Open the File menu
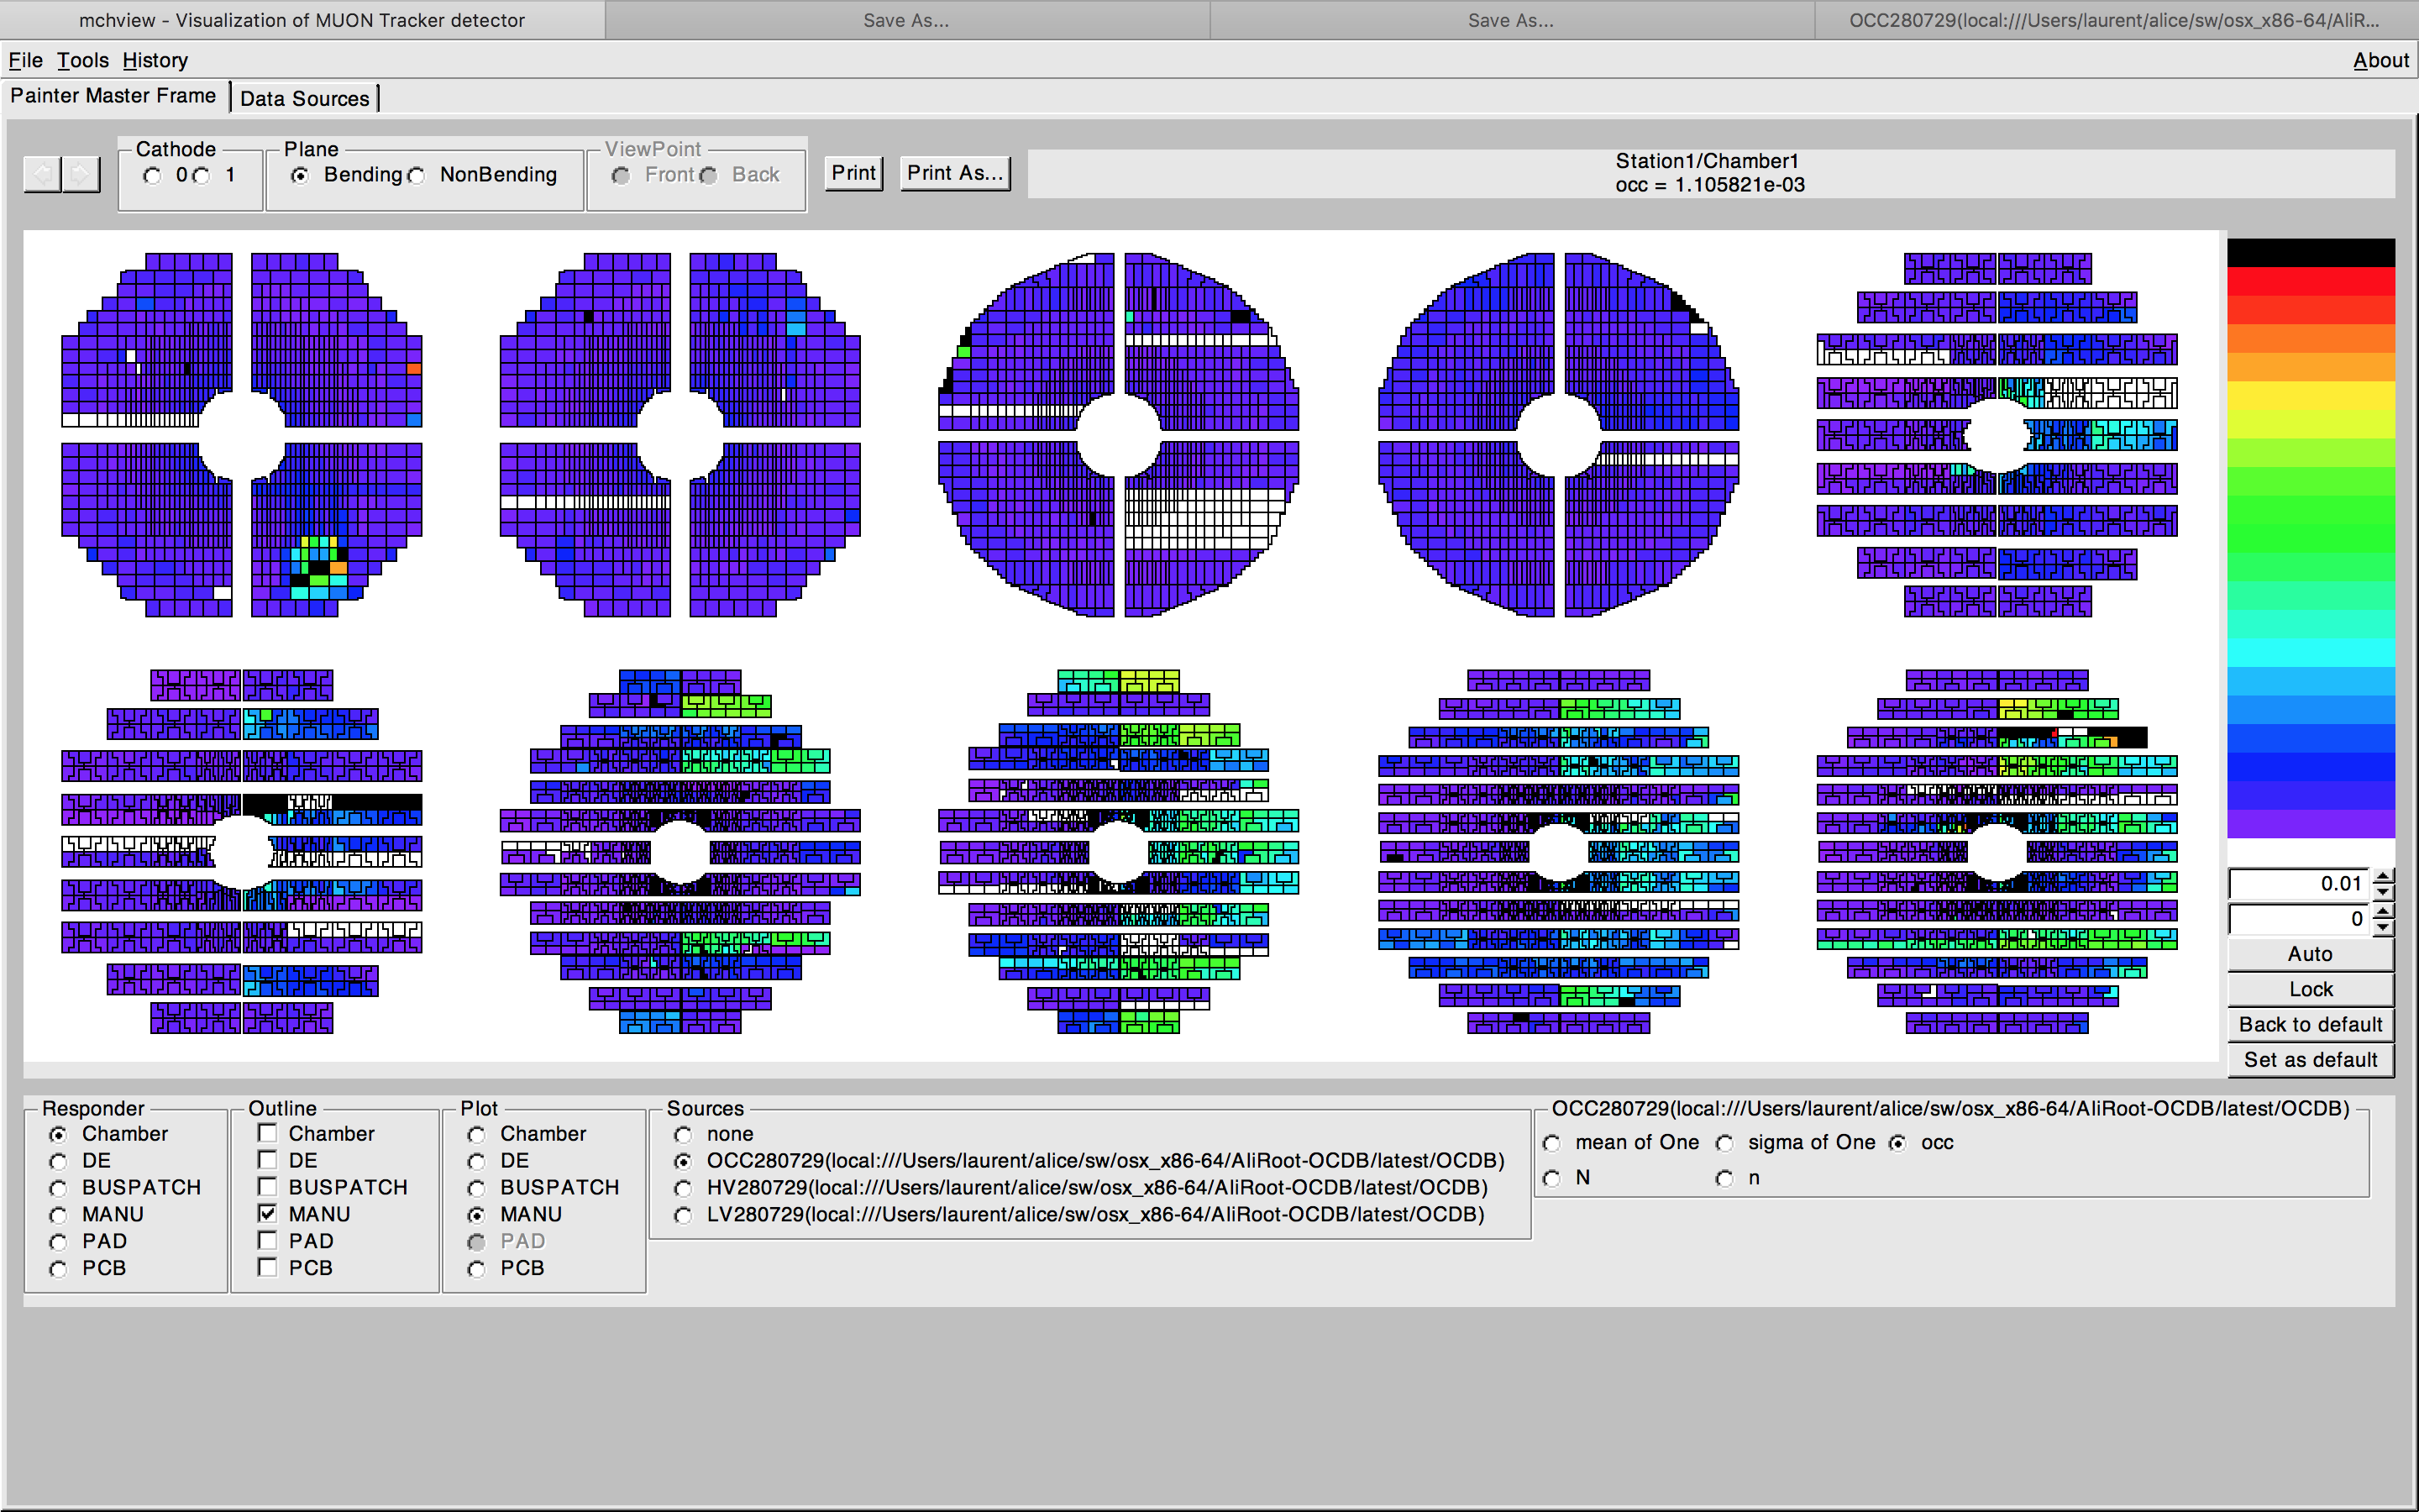Image resolution: width=2419 pixels, height=1512 pixels. pyautogui.click(x=25, y=60)
